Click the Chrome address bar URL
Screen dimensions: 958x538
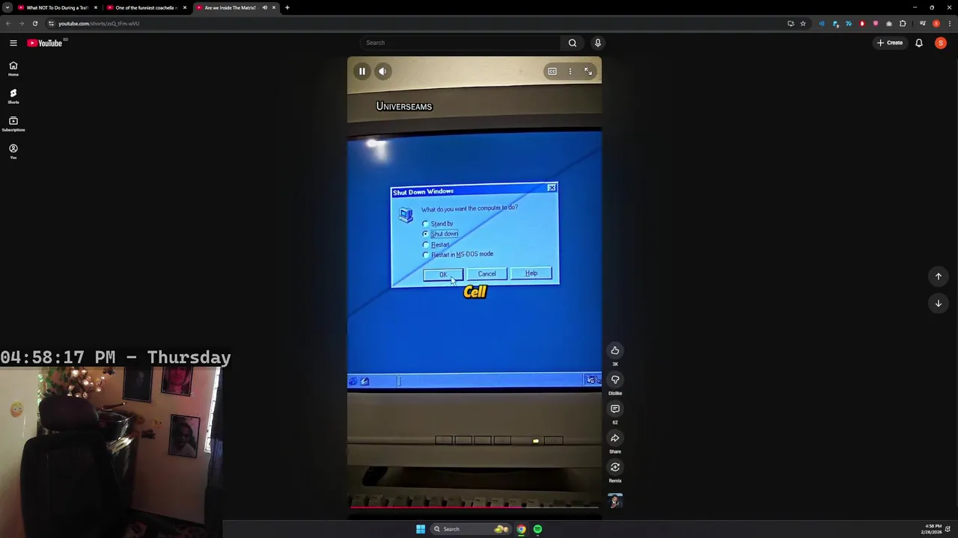point(99,23)
